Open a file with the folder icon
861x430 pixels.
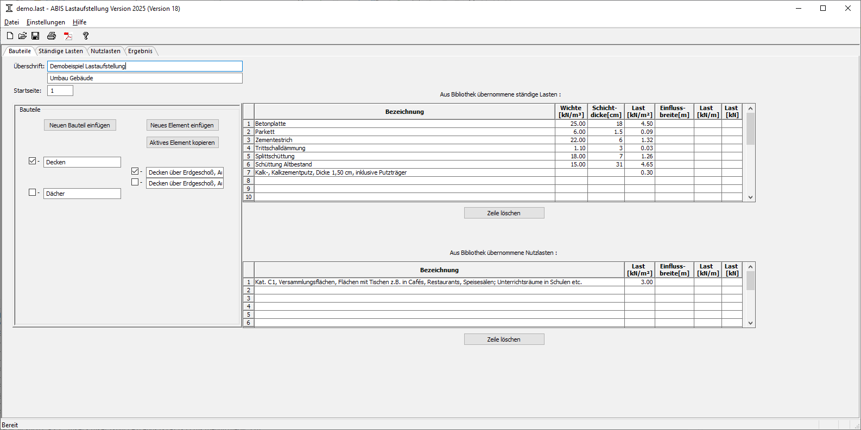click(22, 36)
